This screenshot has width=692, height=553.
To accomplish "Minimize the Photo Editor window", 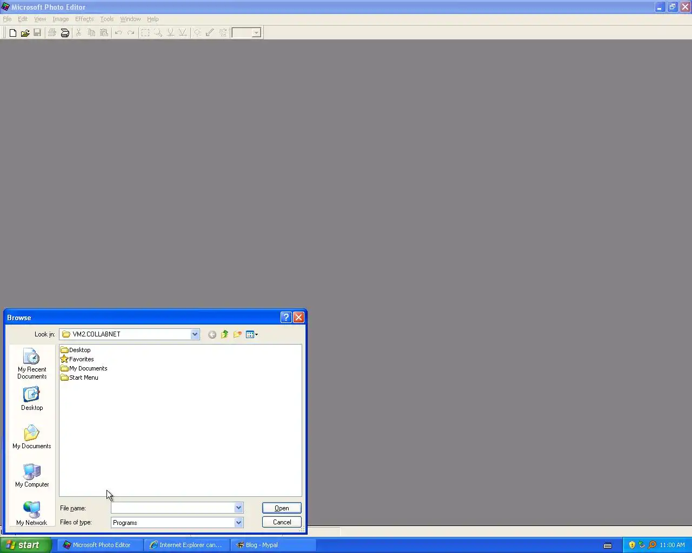I will point(660,7).
